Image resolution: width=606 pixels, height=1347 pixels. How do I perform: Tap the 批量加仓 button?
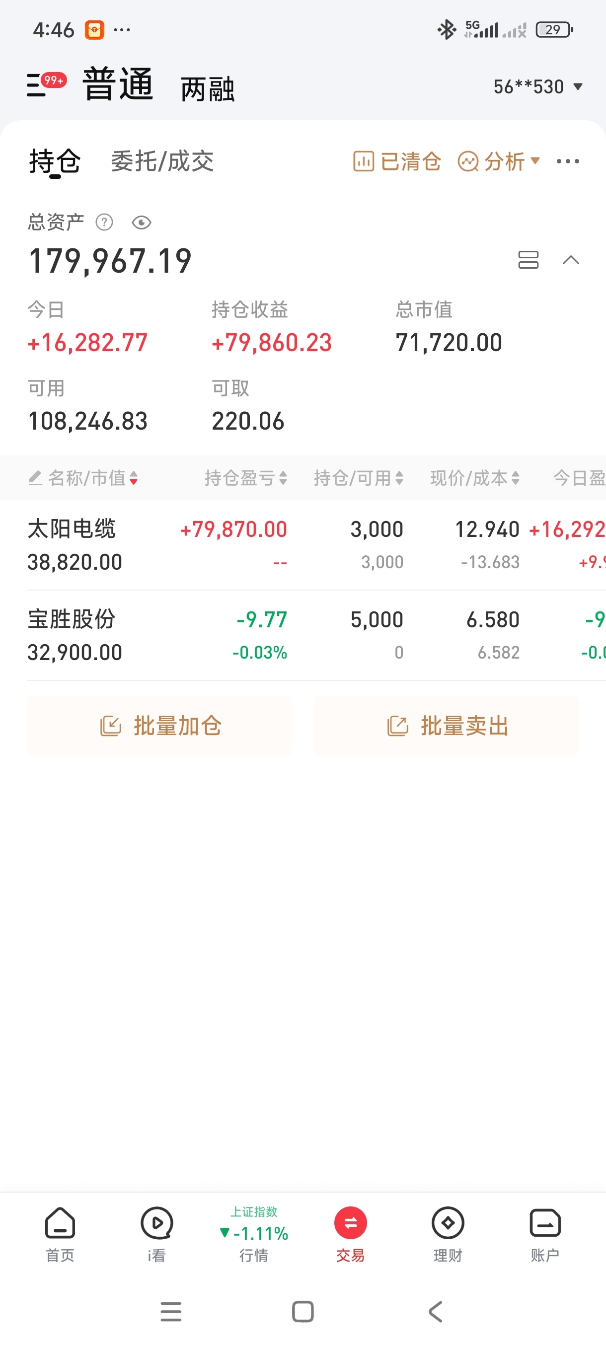coord(159,725)
